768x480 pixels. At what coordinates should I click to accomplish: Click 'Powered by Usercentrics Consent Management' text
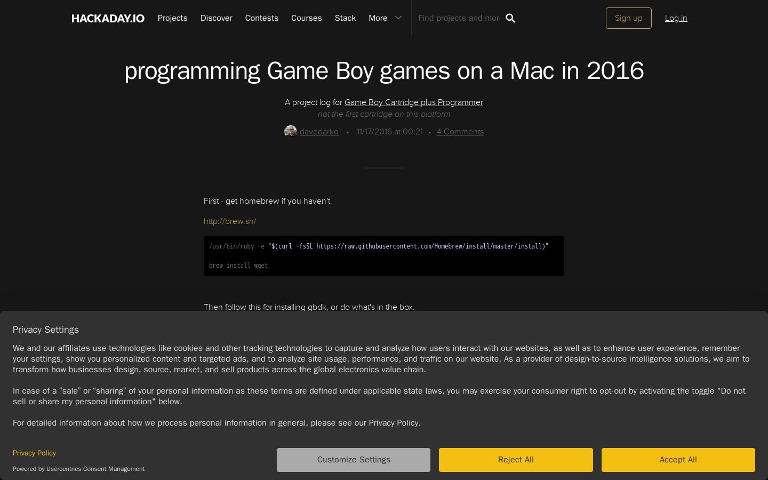click(79, 469)
